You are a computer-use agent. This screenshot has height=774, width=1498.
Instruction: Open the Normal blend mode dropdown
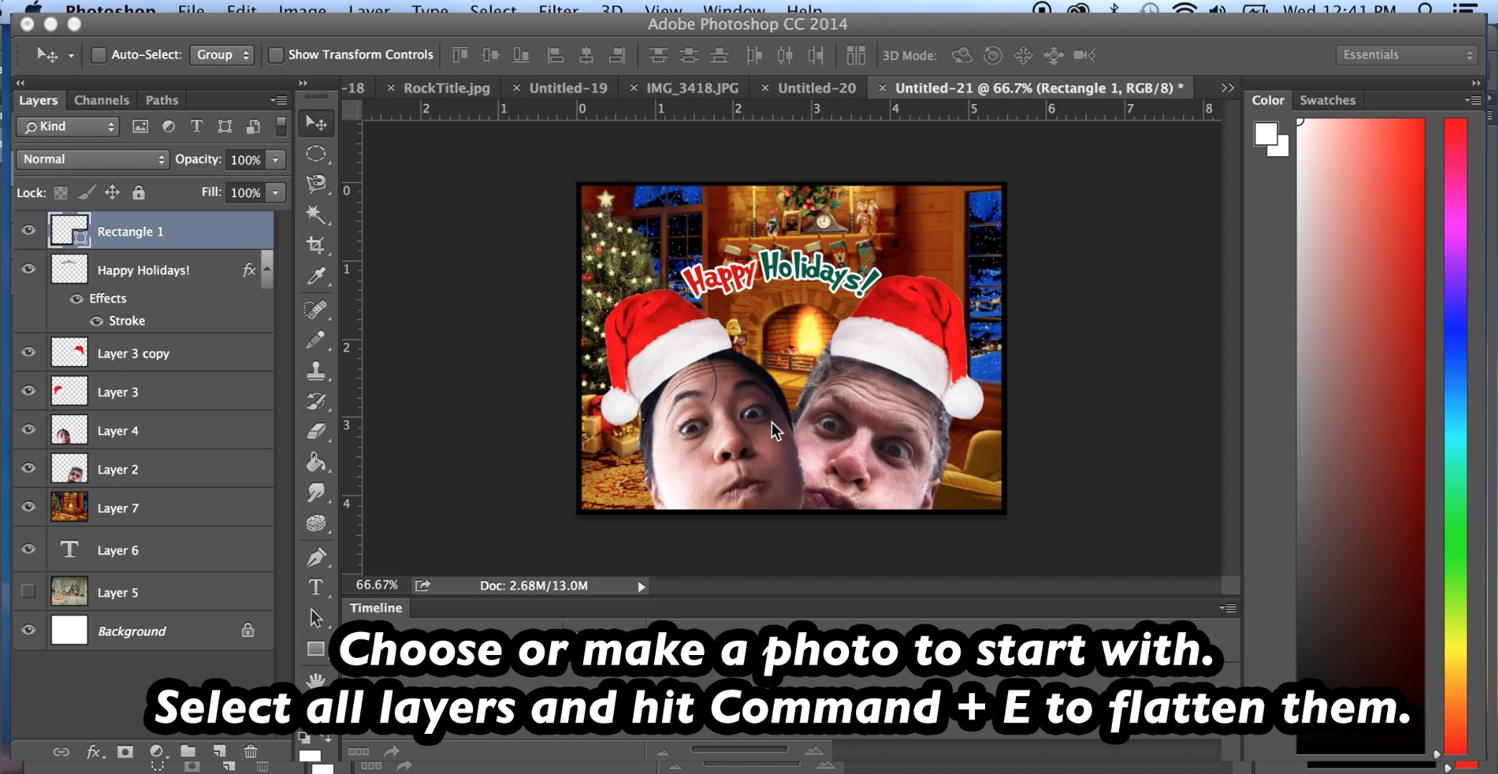click(x=92, y=158)
